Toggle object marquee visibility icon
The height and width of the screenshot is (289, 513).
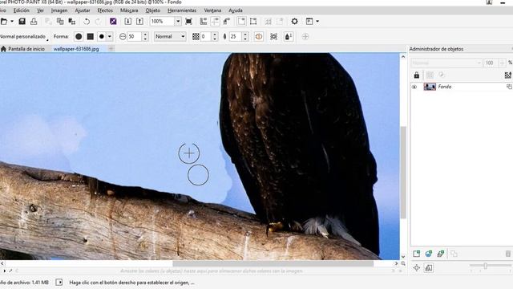(241, 22)
